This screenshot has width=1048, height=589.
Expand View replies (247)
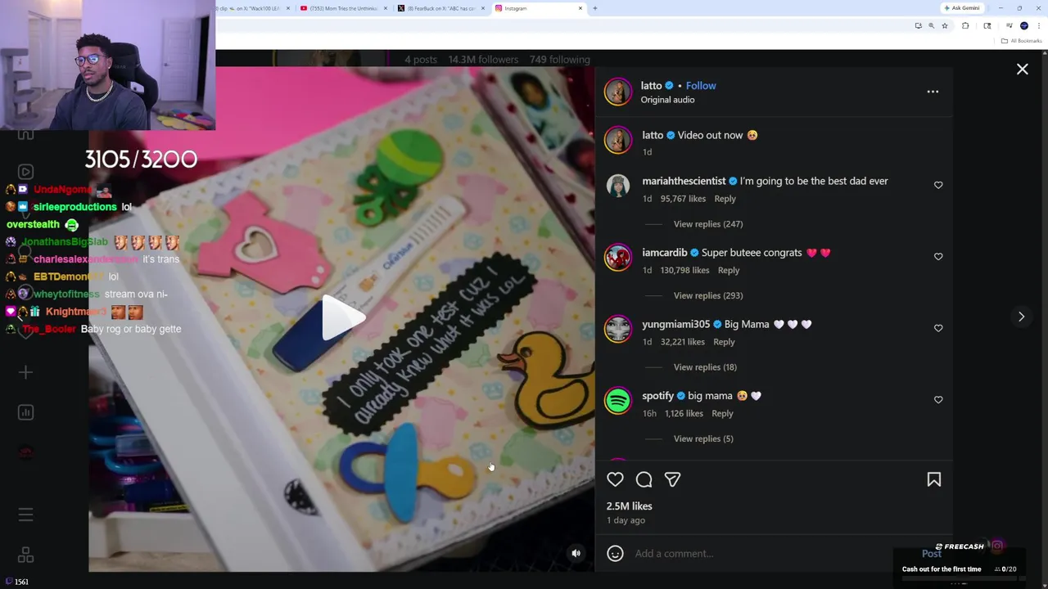pyautogui.click(x=708, y=224)
